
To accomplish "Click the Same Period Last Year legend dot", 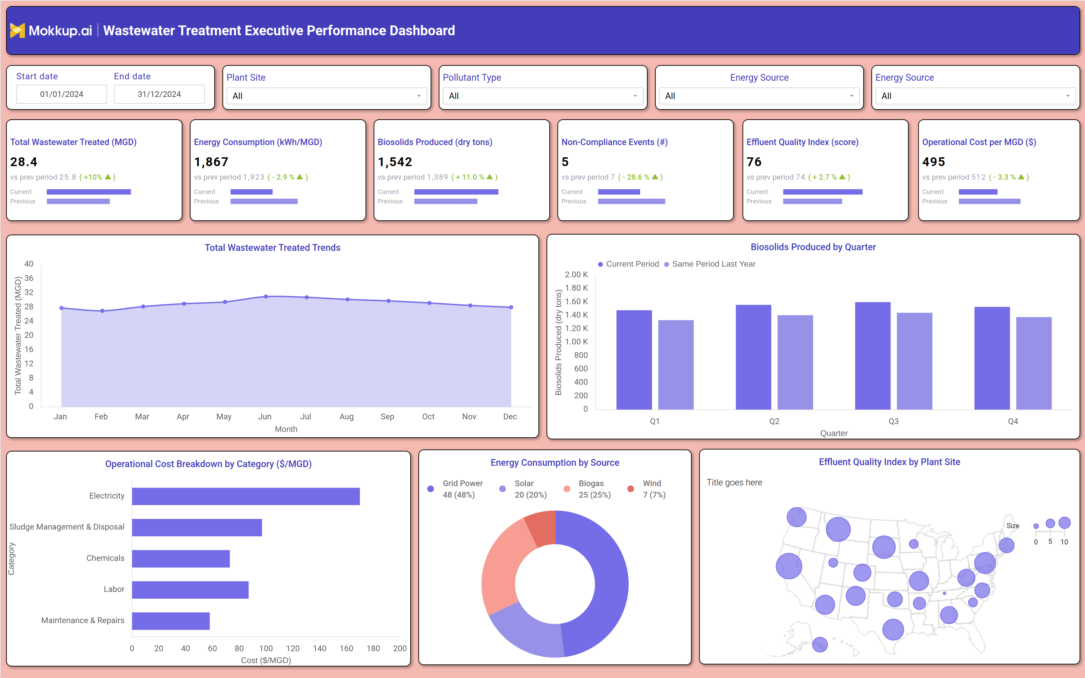I will (x=667, y=264).
